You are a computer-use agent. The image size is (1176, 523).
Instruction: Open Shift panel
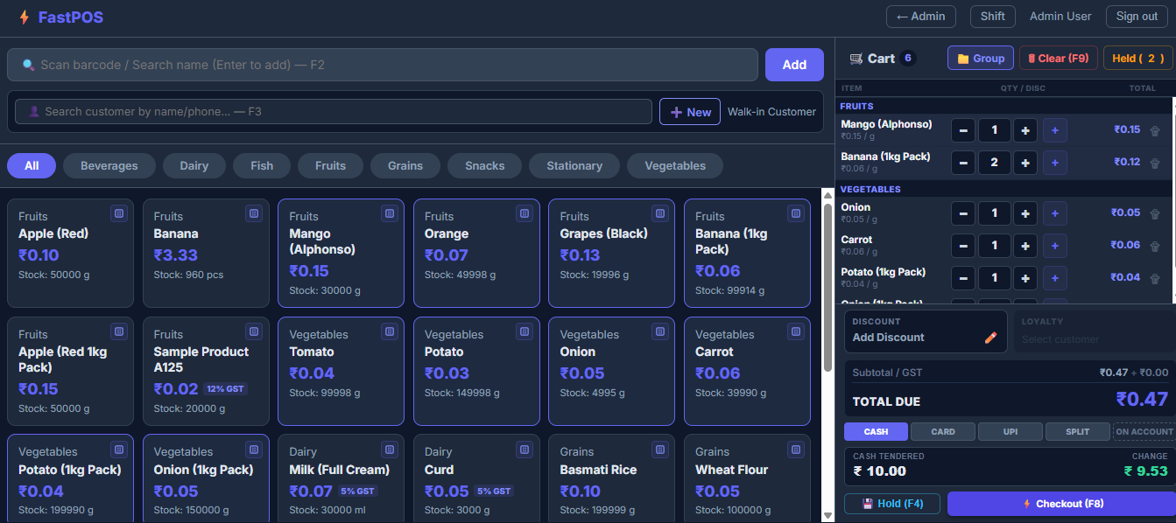pos(993,17)
